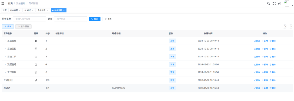
Task: Close the 角色管理 tab
Action: (x=47, y=11)
